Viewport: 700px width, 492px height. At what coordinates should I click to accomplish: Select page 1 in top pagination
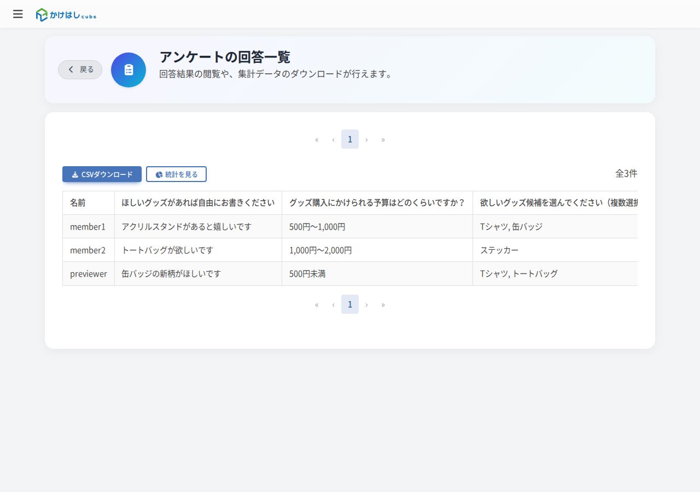point(350,139)
